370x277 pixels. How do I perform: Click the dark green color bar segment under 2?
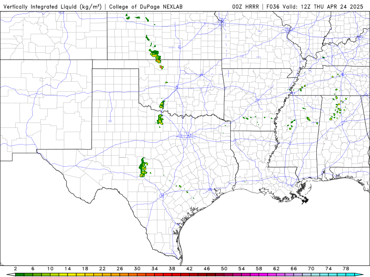[19, 275]
